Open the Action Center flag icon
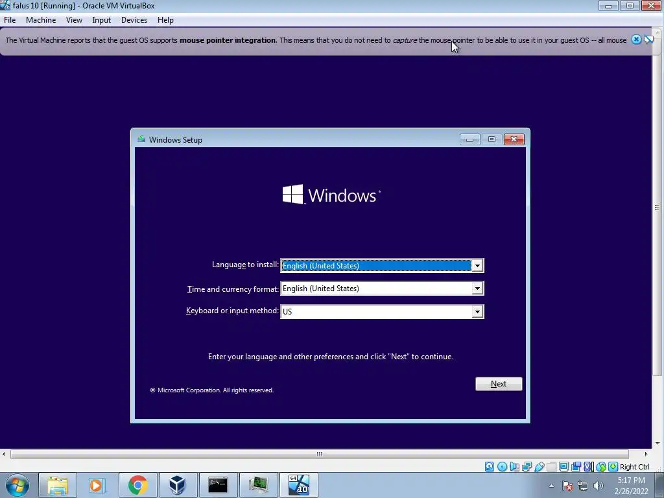The width and height of the screenshot is (664, 498). tap(567, 486)
